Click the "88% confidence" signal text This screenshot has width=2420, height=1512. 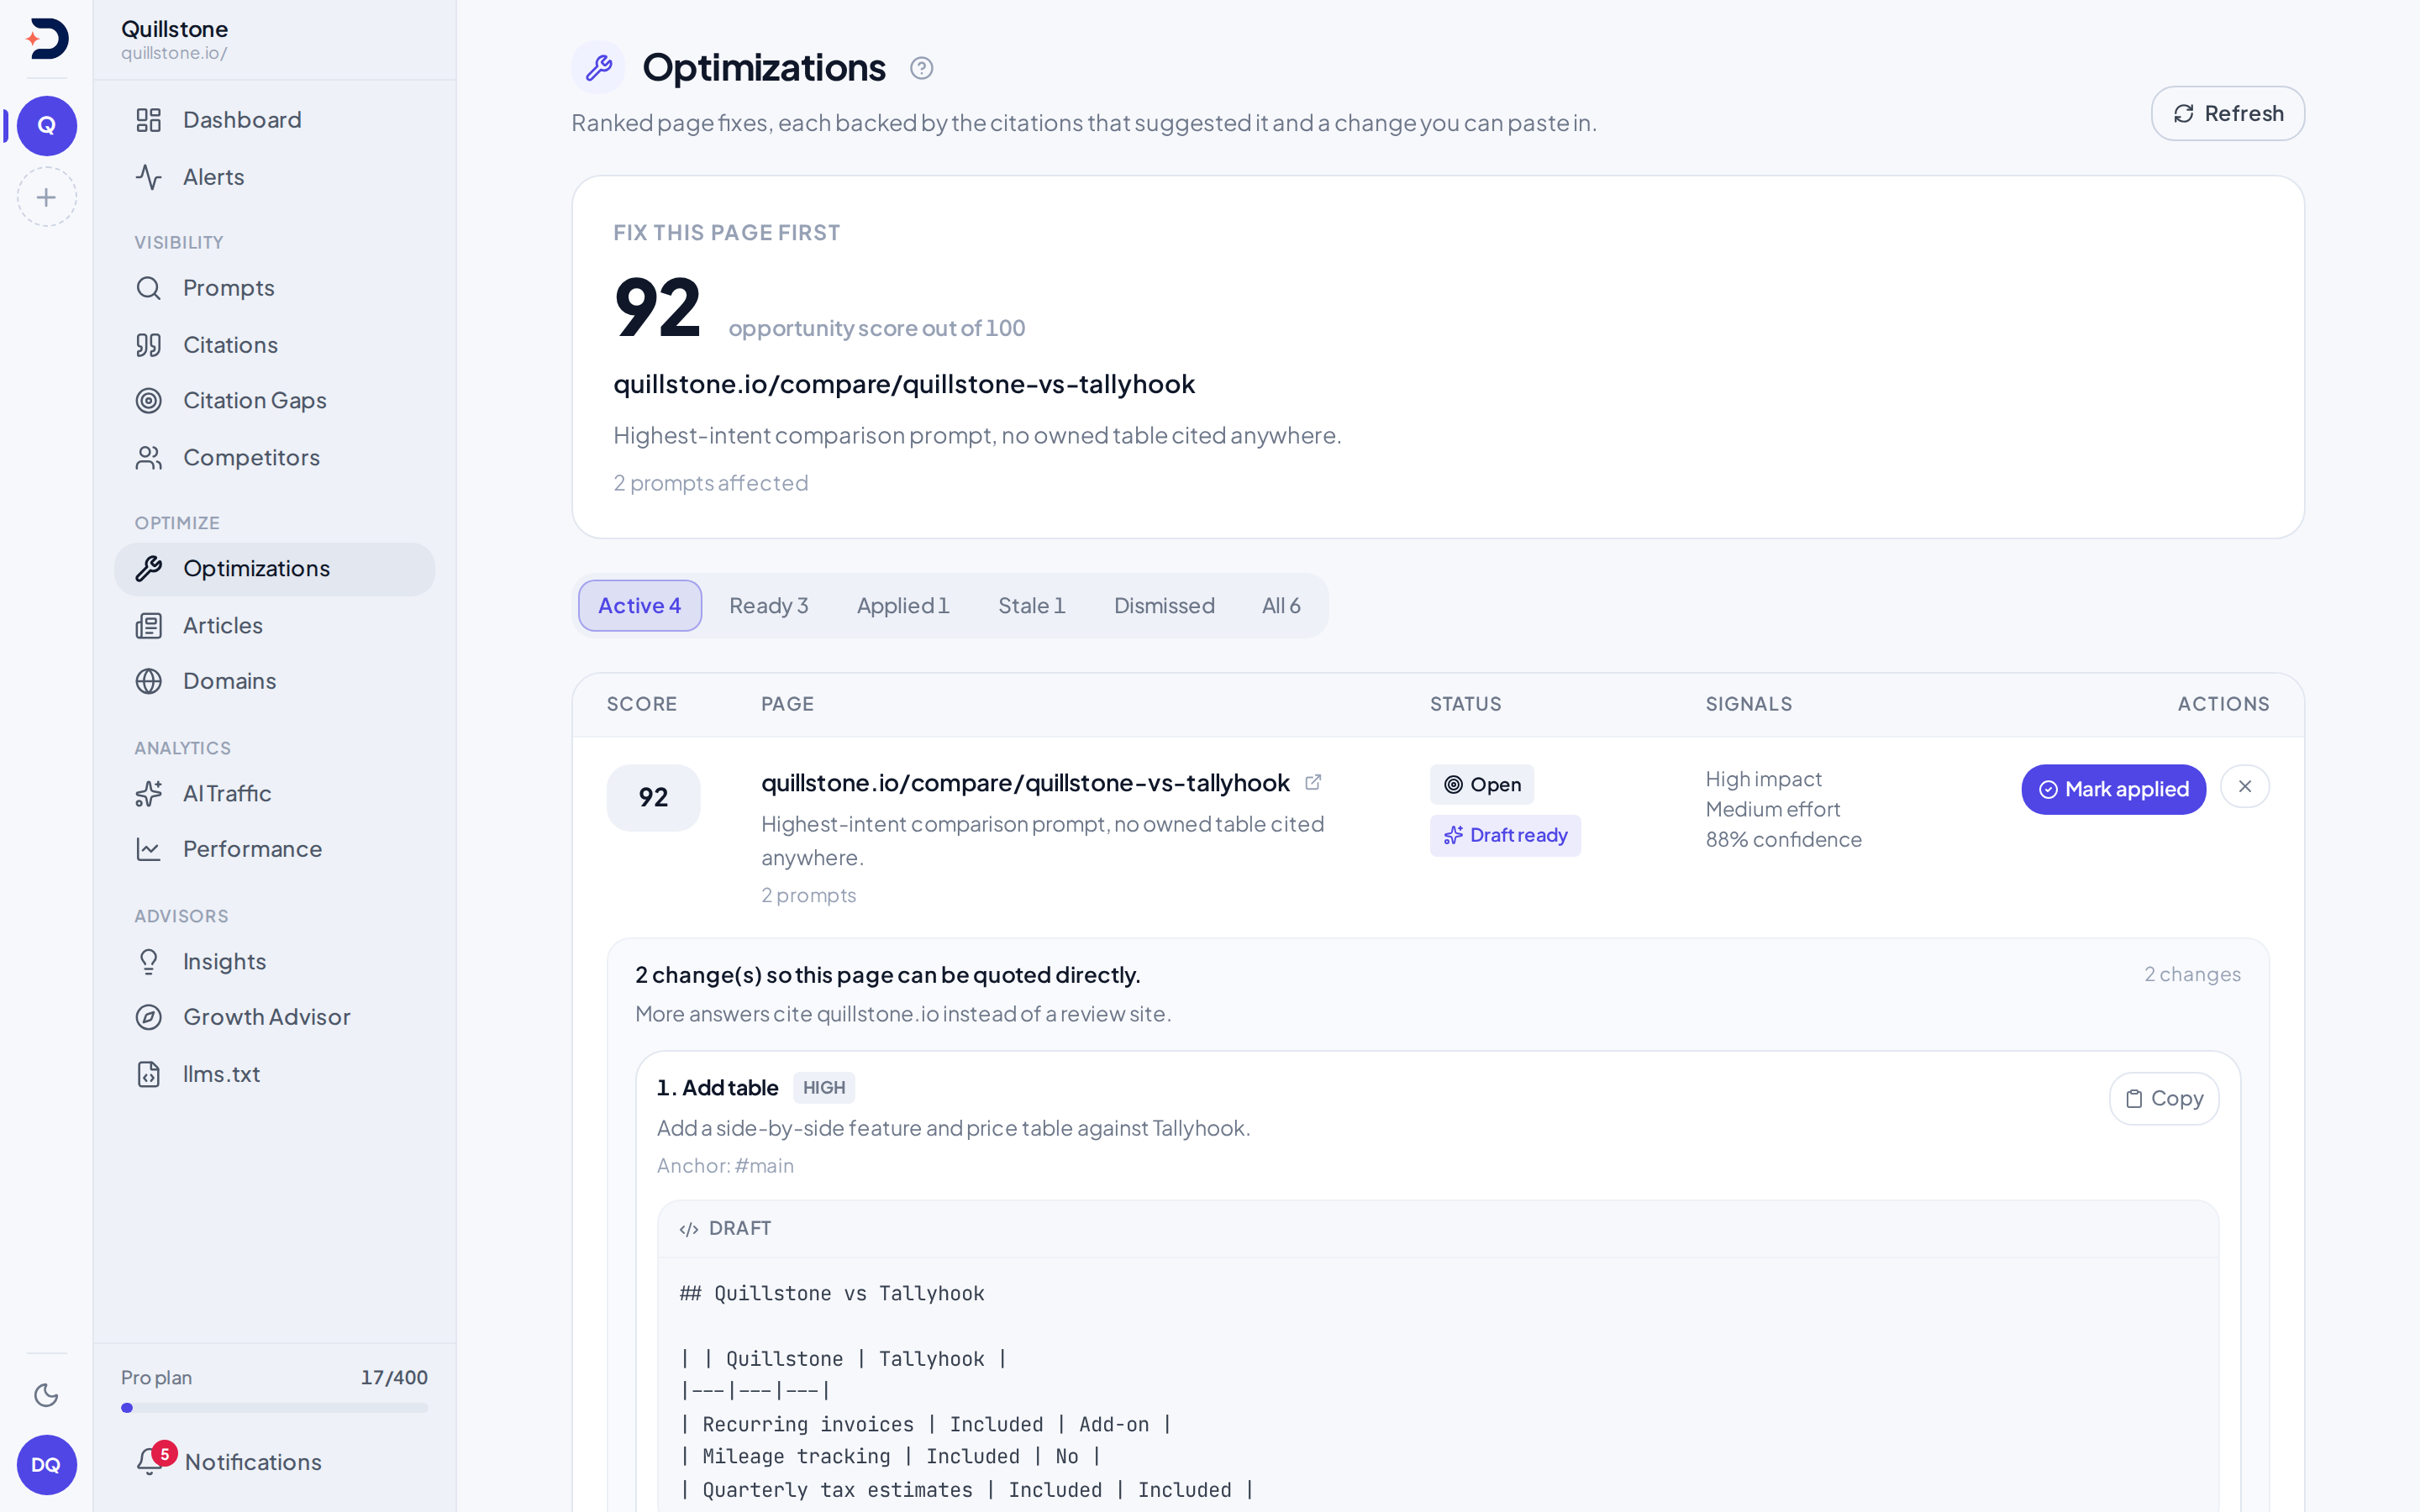1783,840
